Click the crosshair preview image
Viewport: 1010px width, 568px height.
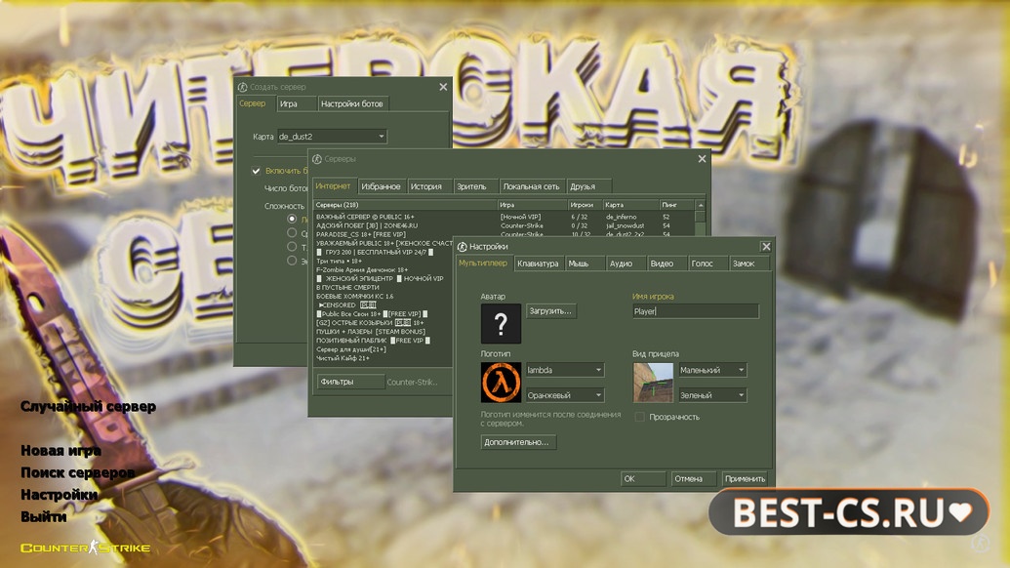653,383
